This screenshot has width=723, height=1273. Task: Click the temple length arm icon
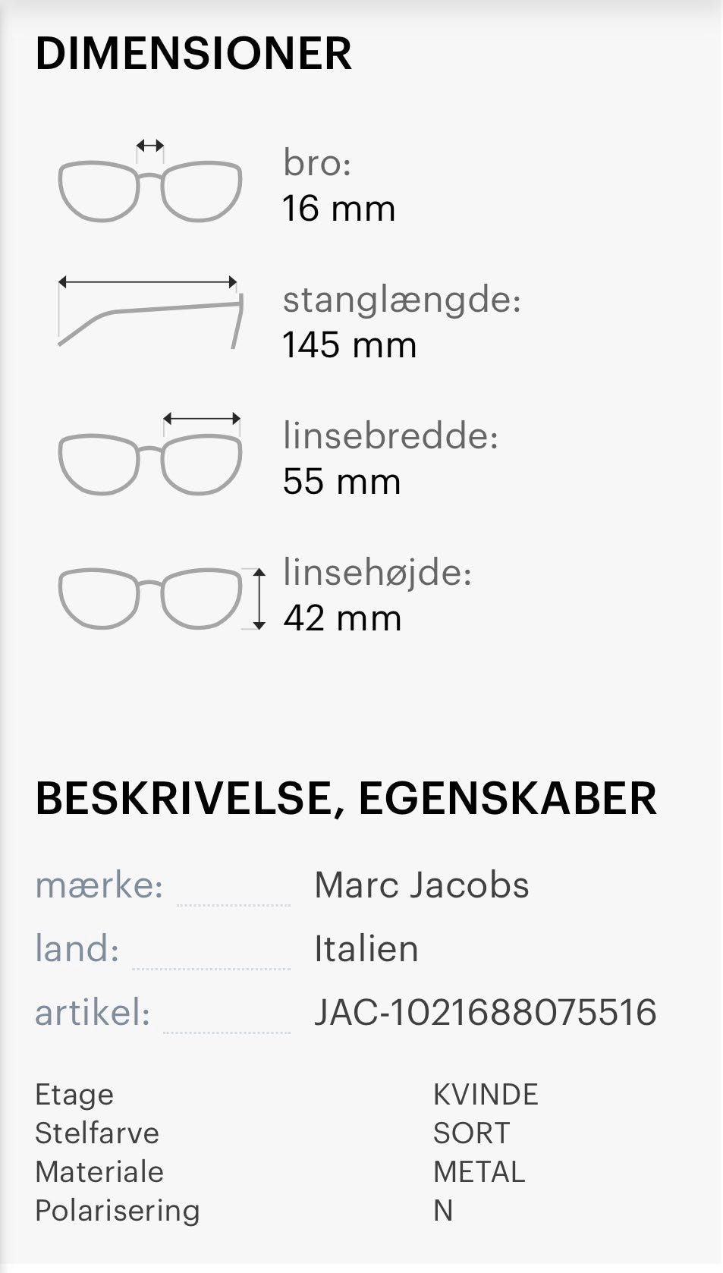coord(149,313)
